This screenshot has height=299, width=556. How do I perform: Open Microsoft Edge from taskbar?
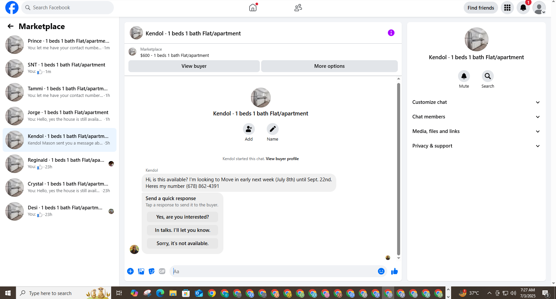(x=160, y=293)
